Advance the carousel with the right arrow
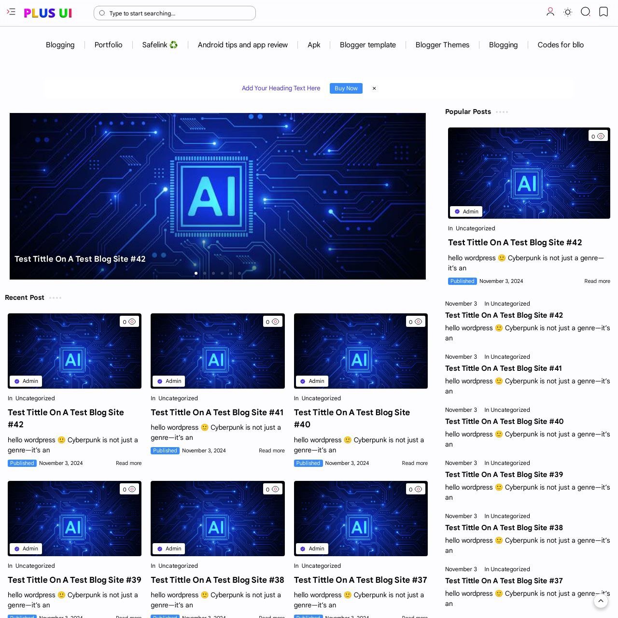This screenshot has height=618, width=618. point(417,189)
